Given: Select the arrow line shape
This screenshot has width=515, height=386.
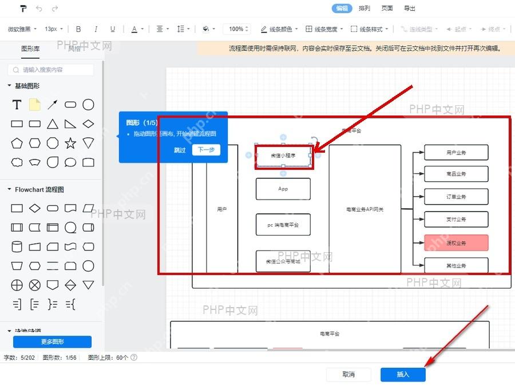Looking at the screenshot, I should 53,105.
